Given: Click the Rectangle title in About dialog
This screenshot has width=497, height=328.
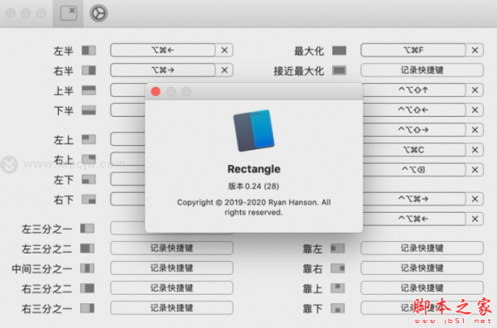Looking at the screenshot, I should click(254, 169).
